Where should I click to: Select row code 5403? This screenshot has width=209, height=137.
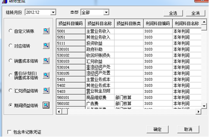pyautogui.click(x=71, y=91)
